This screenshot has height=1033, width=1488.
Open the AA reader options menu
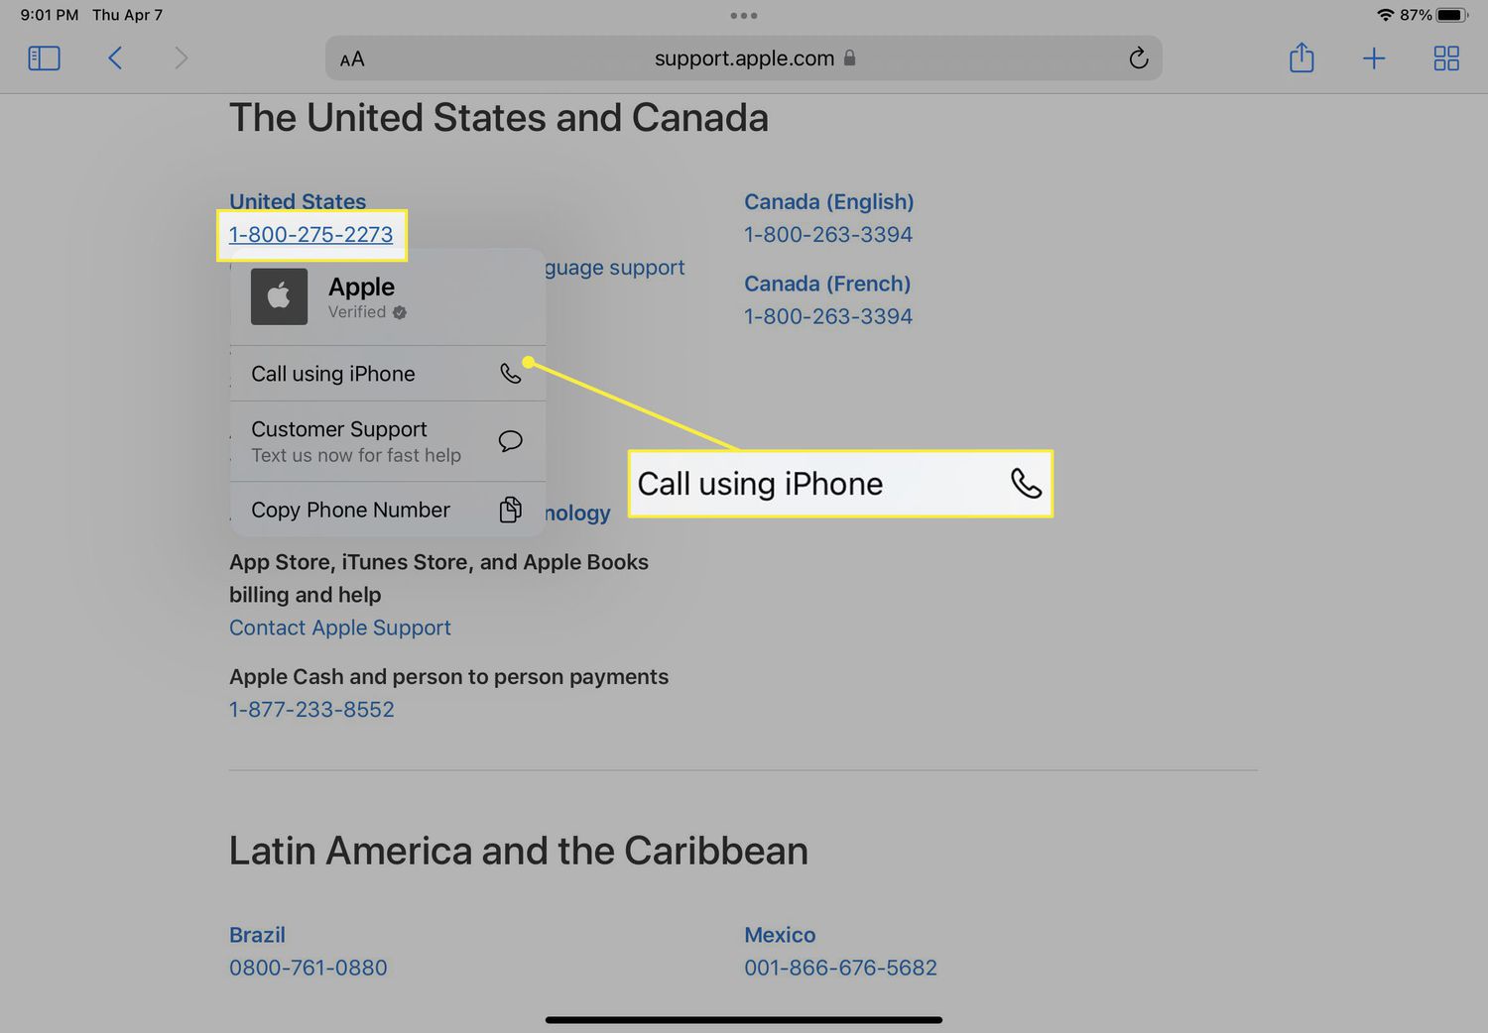(x=352, y=59)
